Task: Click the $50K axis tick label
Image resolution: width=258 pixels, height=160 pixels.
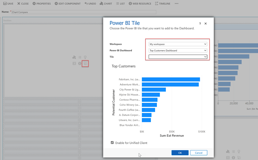Action: point(172,132)
